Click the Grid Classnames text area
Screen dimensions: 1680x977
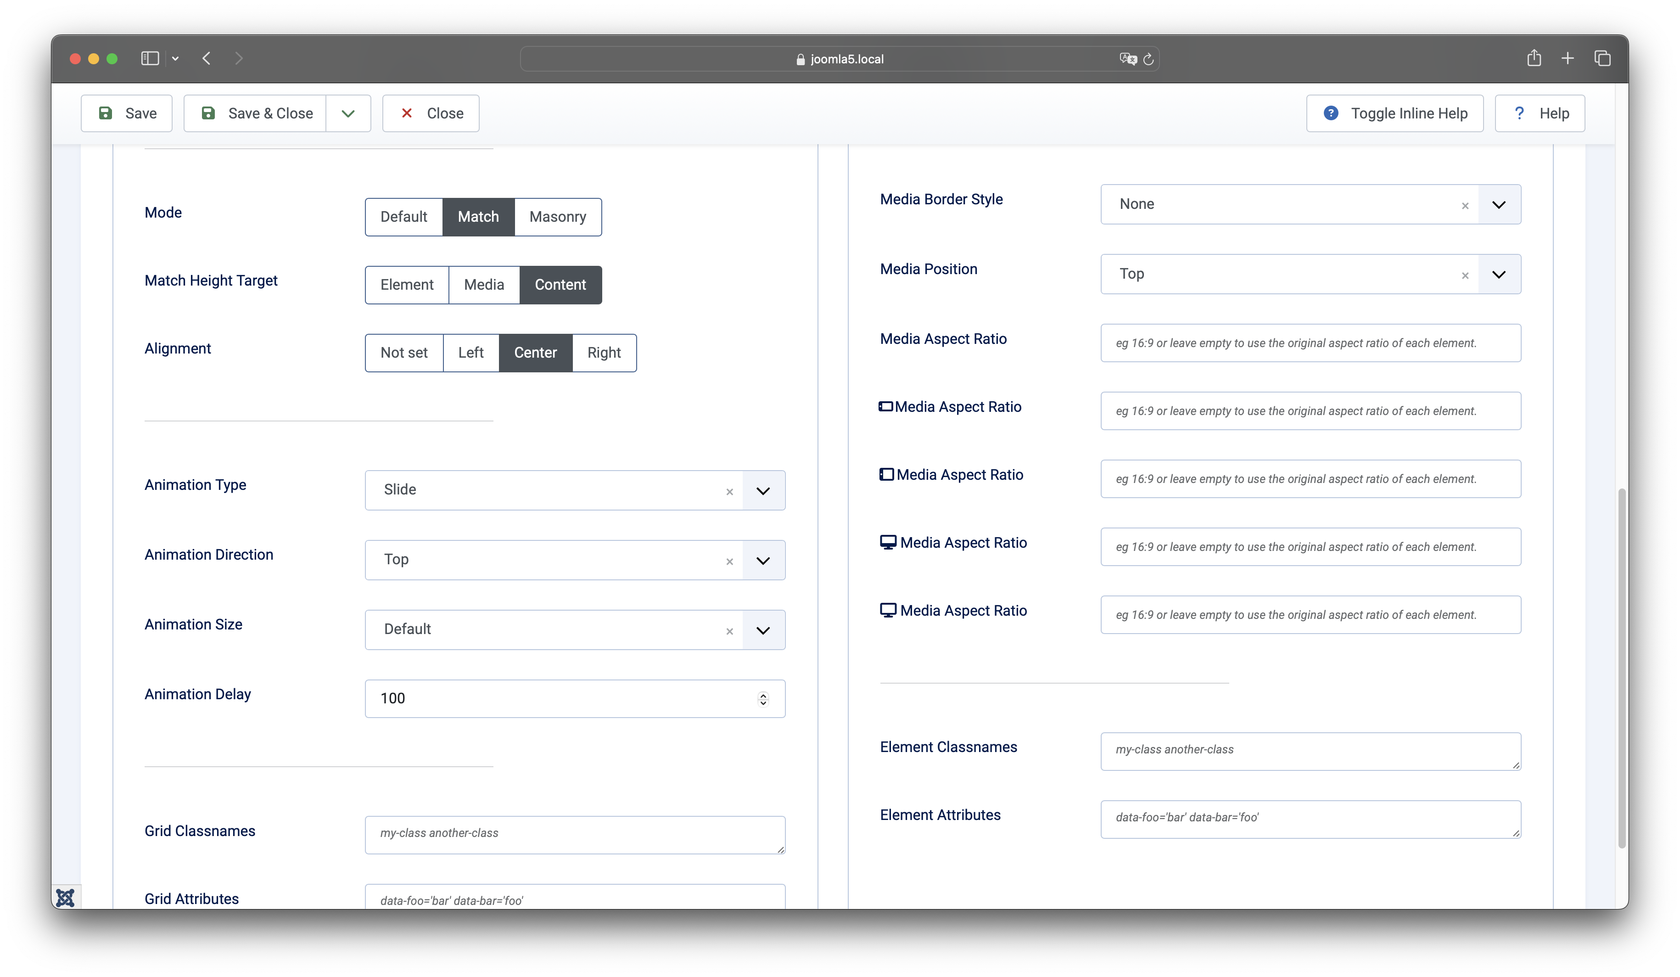point(575,835)
